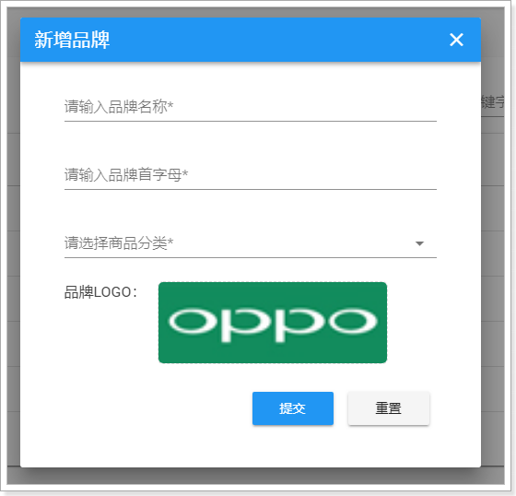Screen dimensions: 516x496
Task: Click the 请输入品牌名称 input field
Action: click(x=251, y=107)
